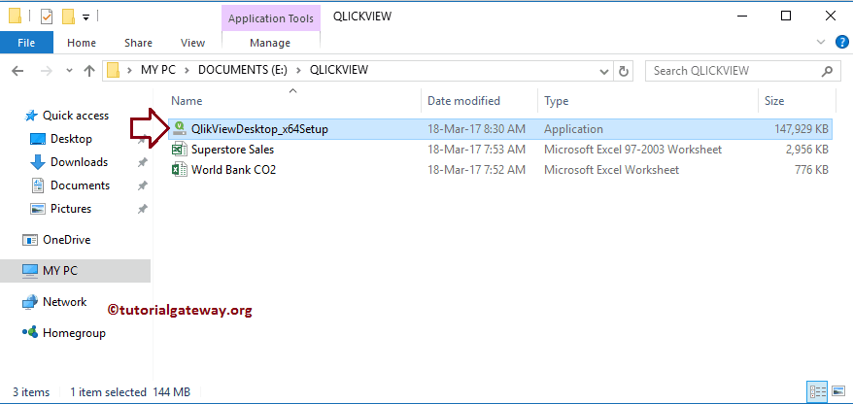853x404 pixels.
Task: Click the Homegroup icon in sidebar
Action: pyautogui.click(x=29, y=332)
